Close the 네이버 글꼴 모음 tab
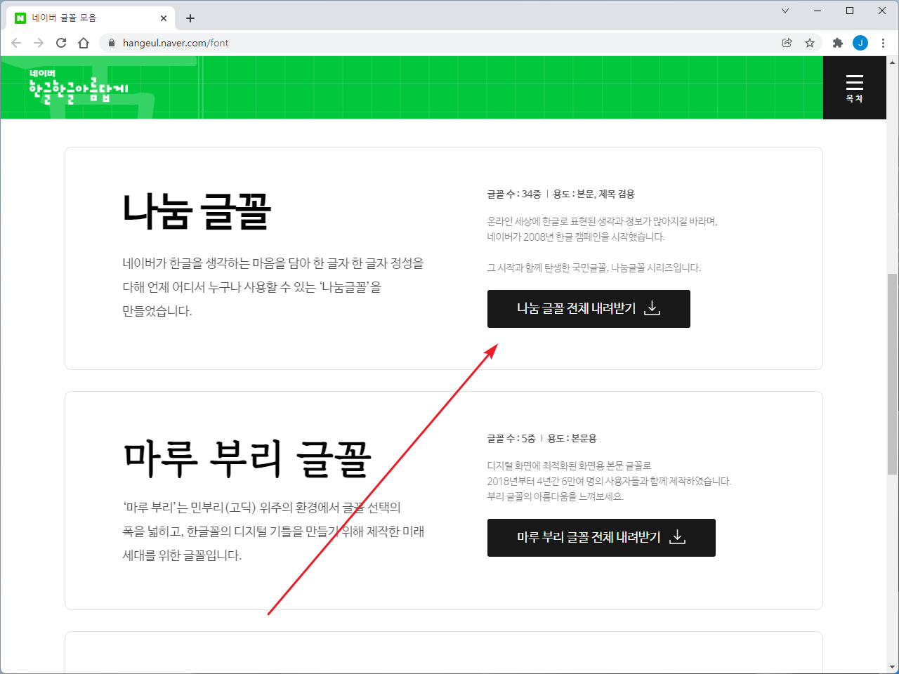The height and width of the screenshot is (674, 899). [164, 18]
